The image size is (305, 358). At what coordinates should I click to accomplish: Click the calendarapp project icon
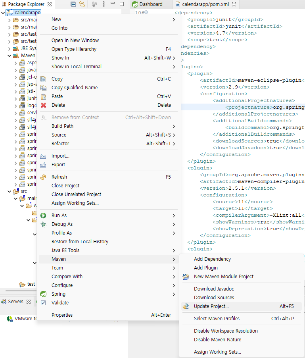point(10,13)
